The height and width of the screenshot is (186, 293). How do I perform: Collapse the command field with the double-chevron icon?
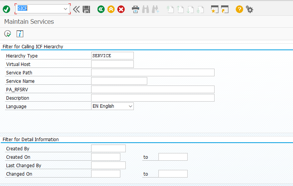point(76,9)
